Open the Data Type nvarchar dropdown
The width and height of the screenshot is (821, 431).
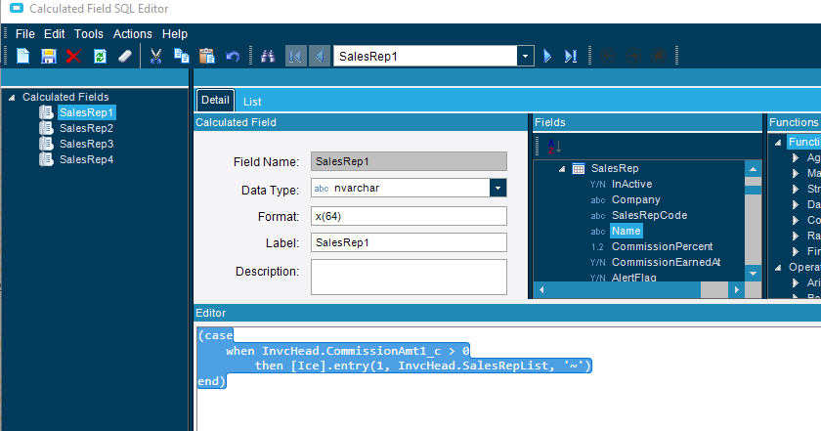tap(497, 188)
